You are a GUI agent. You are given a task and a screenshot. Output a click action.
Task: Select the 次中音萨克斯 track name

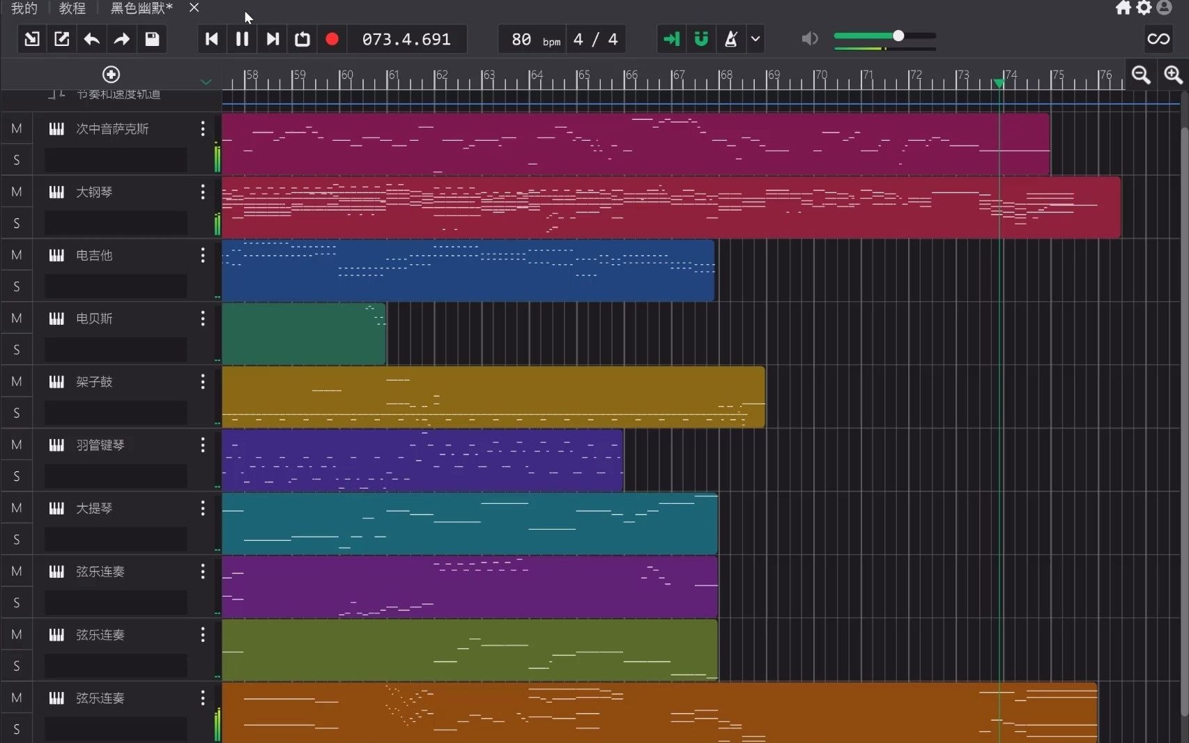click(x=112, y=128)
